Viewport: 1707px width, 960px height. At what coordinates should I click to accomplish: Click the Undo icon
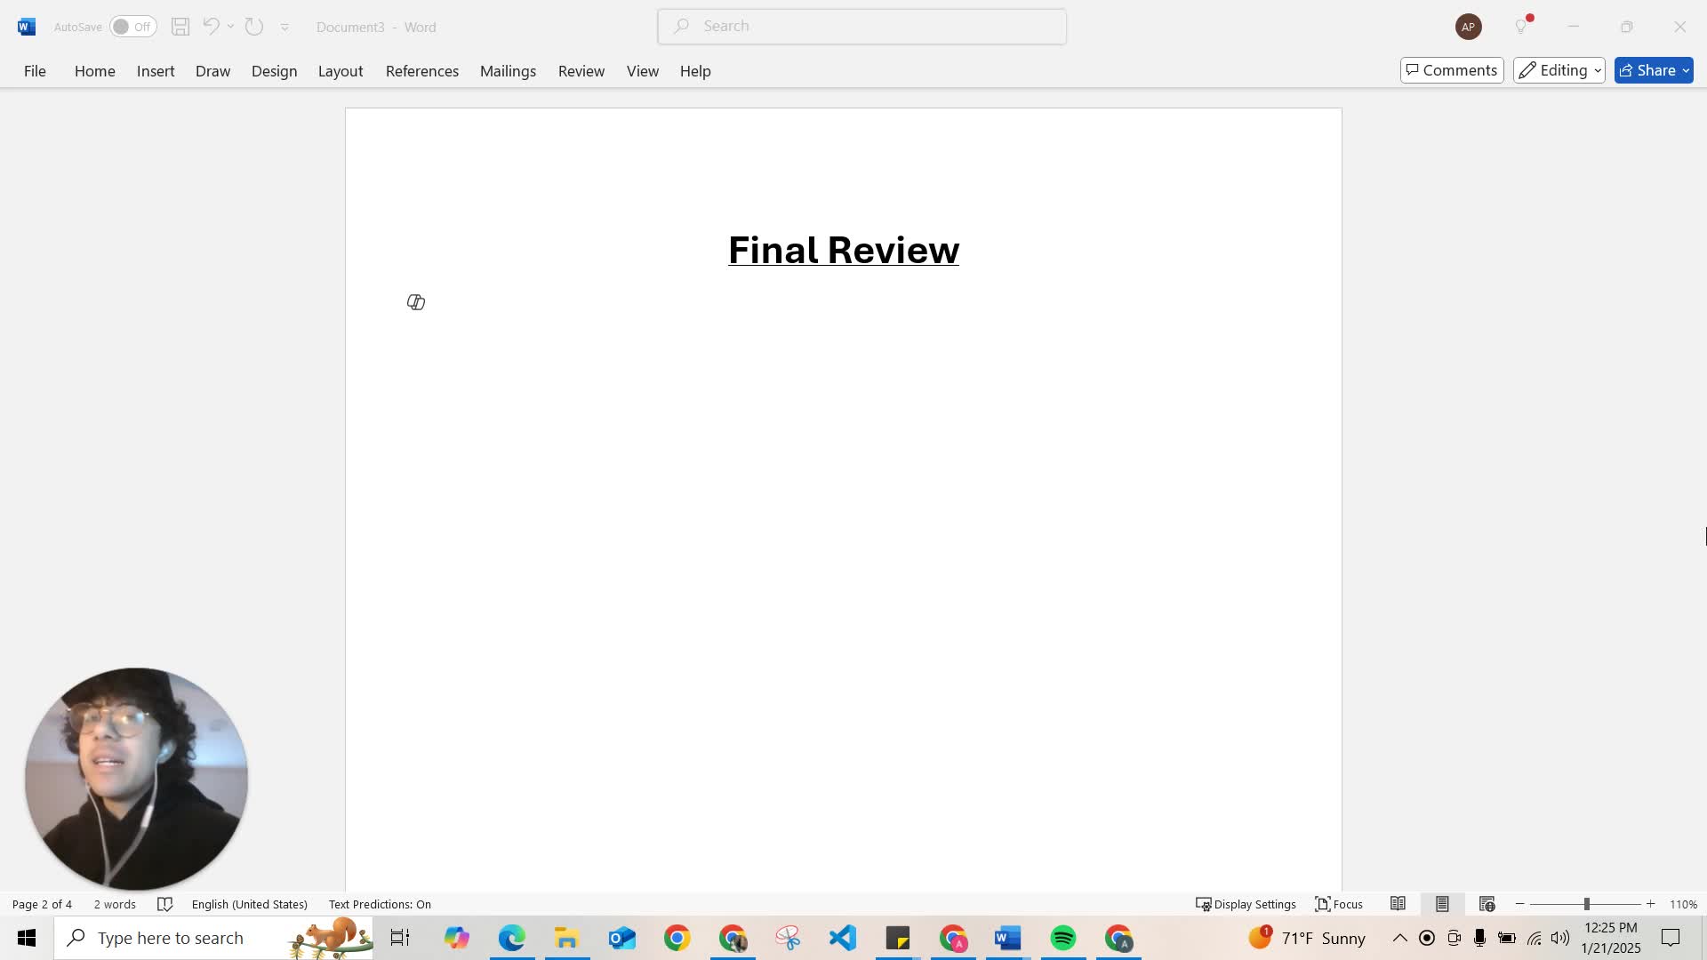(211, 26)
